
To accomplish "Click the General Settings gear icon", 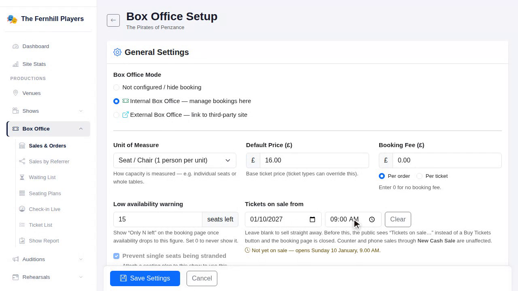I will [117, 52].
